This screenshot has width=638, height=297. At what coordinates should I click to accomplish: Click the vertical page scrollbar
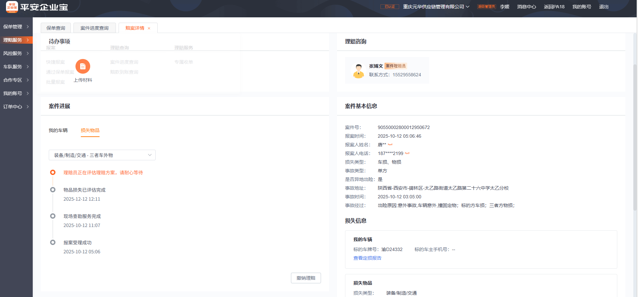(x=635, y=133)
